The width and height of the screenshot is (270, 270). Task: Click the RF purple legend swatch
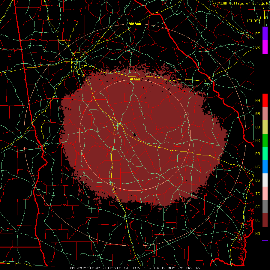pos(265,34)
